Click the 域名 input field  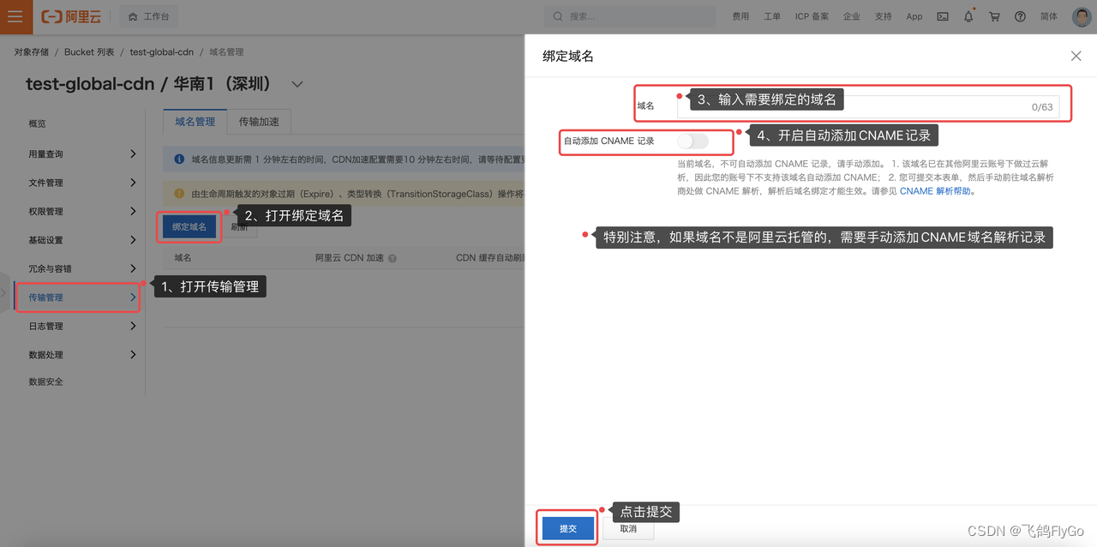tap(868, 106)
